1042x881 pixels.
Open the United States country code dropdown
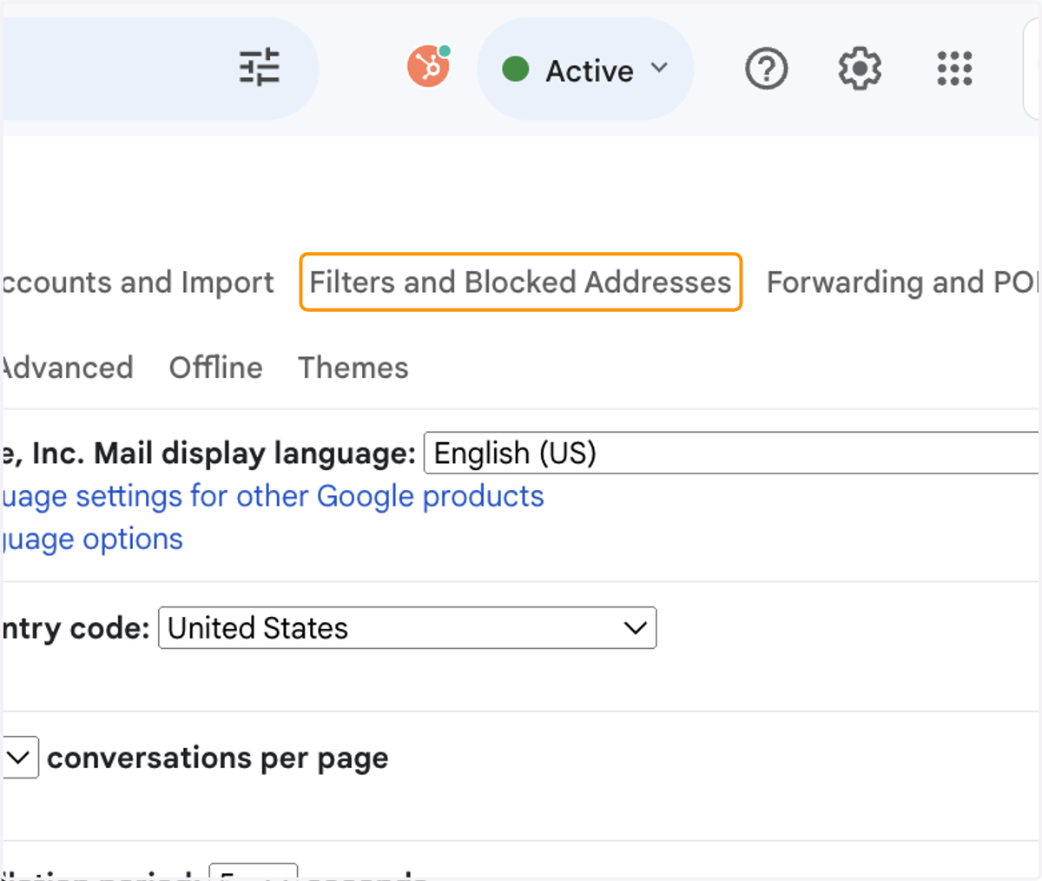[407, 627]
